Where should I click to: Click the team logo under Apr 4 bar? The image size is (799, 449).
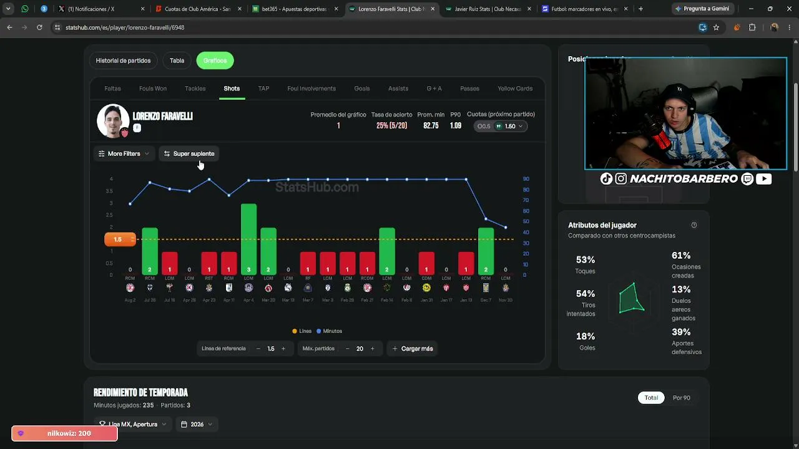point(248,287)
